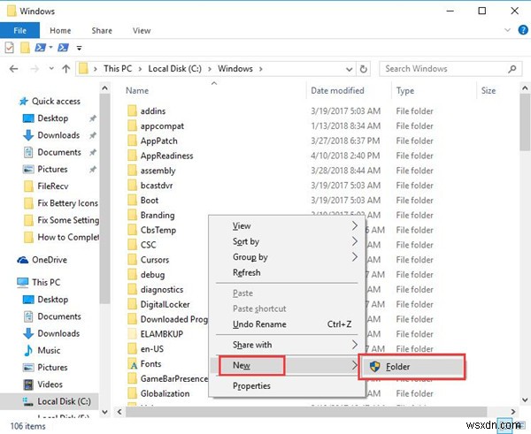The width and height of the screenshot is (531, 434).
Task: Open Sort by submenu in context menu
Action: click(287, 241)
